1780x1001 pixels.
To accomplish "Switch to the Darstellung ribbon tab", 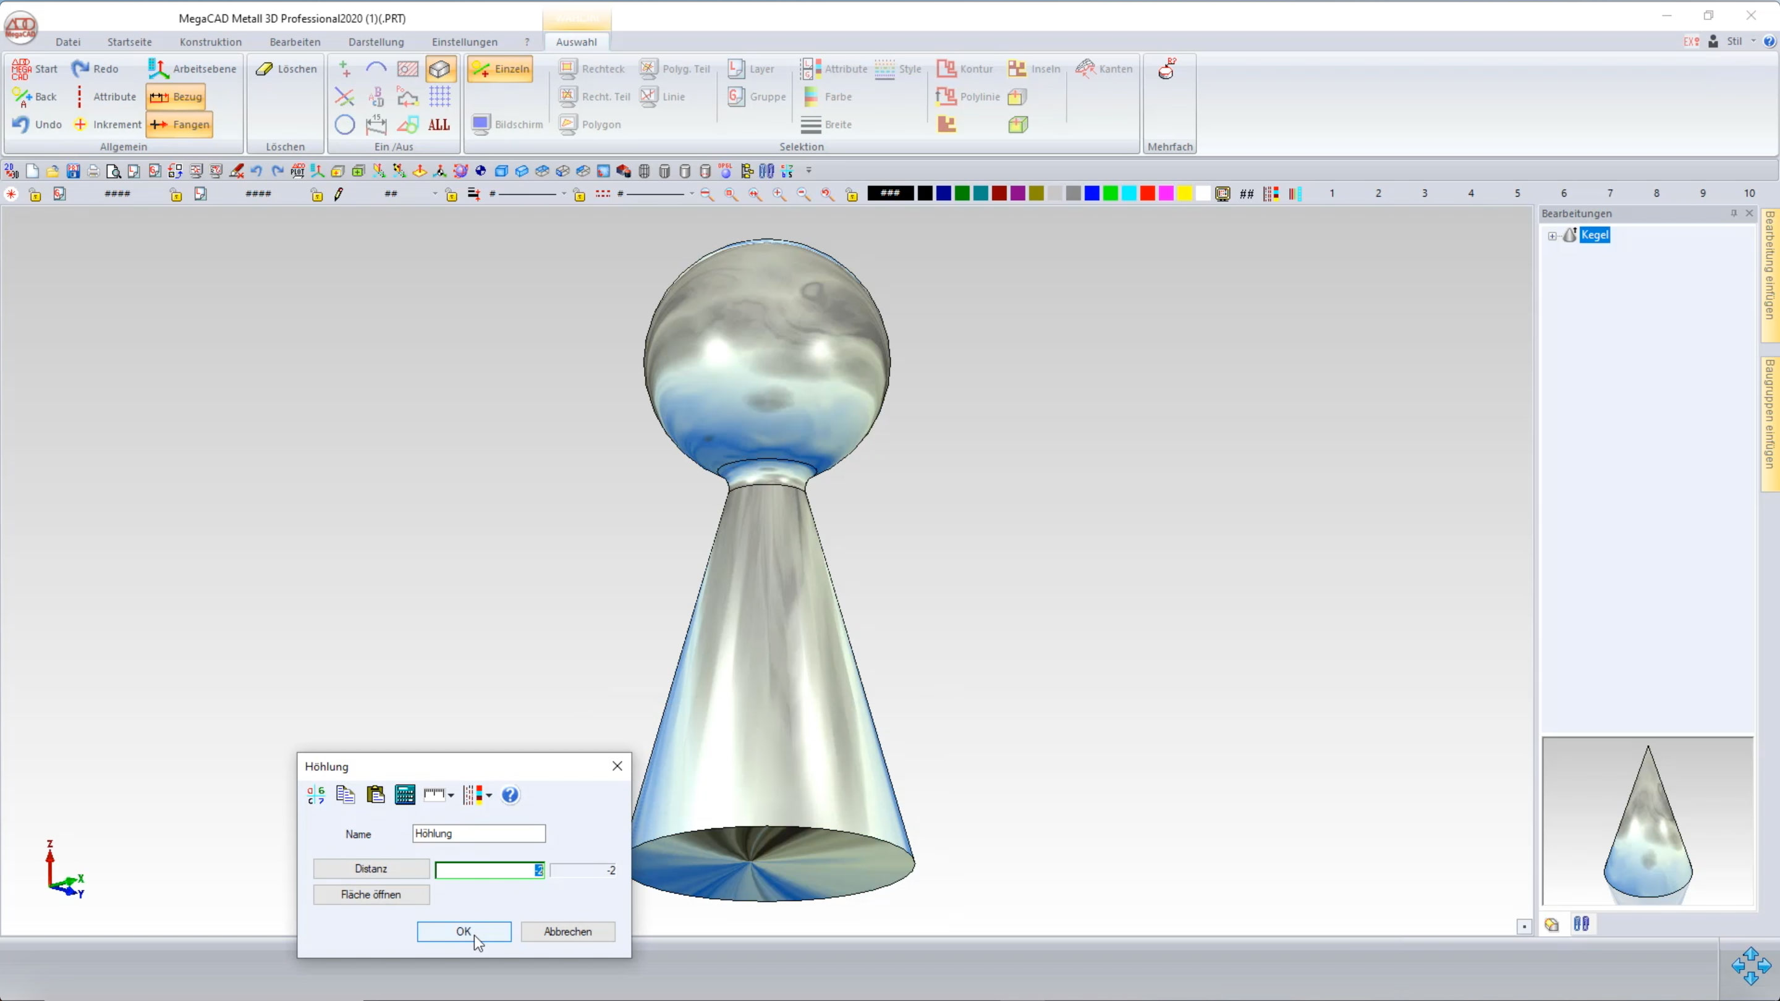I will (x=376, y=42).
